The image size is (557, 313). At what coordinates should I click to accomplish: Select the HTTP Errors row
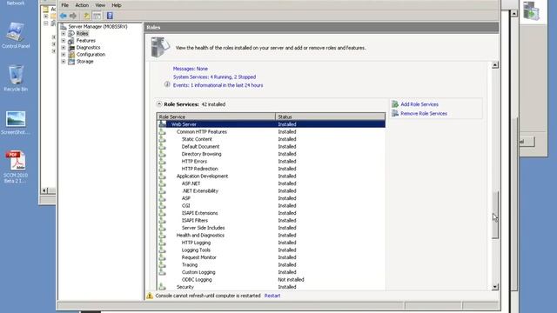click(271, 161)
